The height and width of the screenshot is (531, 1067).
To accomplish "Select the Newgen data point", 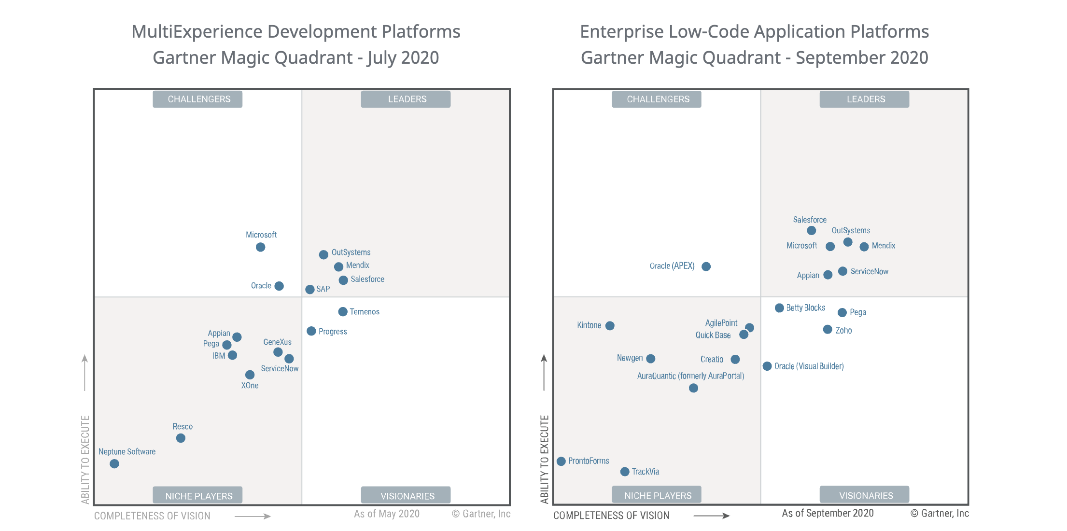I will pos(651,359).
